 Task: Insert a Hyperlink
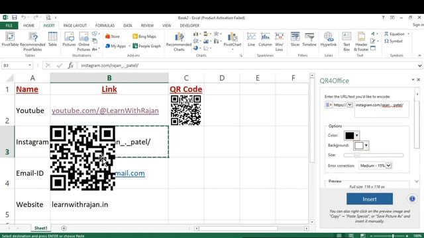click(x=329, y=40)
